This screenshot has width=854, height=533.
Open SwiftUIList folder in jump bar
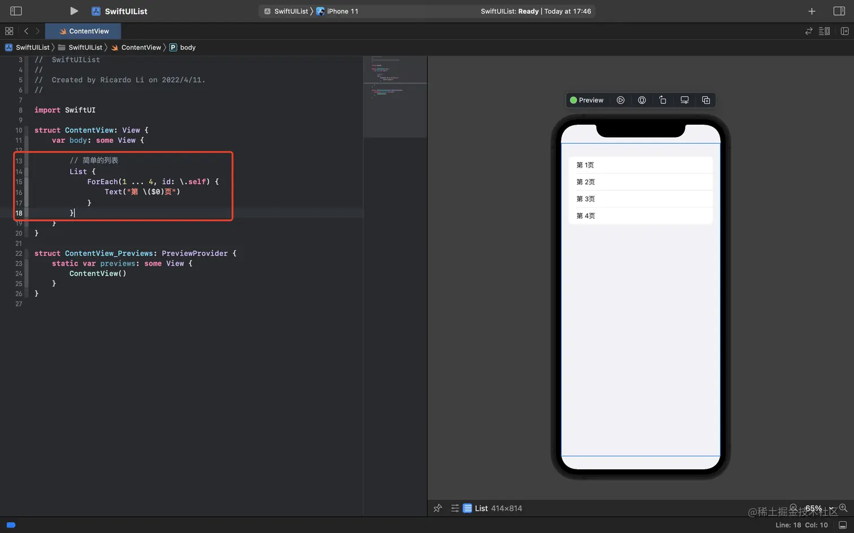point(80,47)
